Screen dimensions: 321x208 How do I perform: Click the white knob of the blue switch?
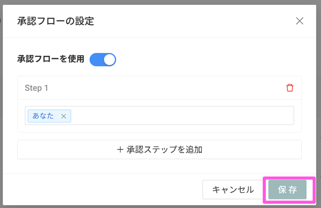coord(110,60)
